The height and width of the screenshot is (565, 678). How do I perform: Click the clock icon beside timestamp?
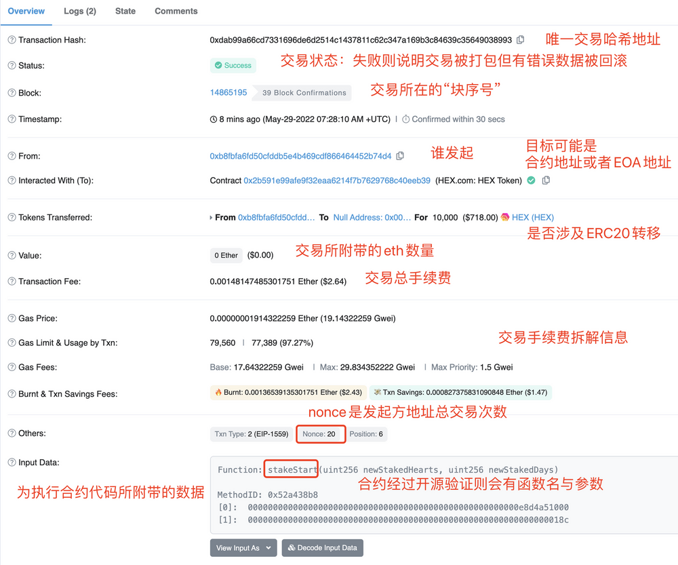pyautogui.click(x=213, y=119)
